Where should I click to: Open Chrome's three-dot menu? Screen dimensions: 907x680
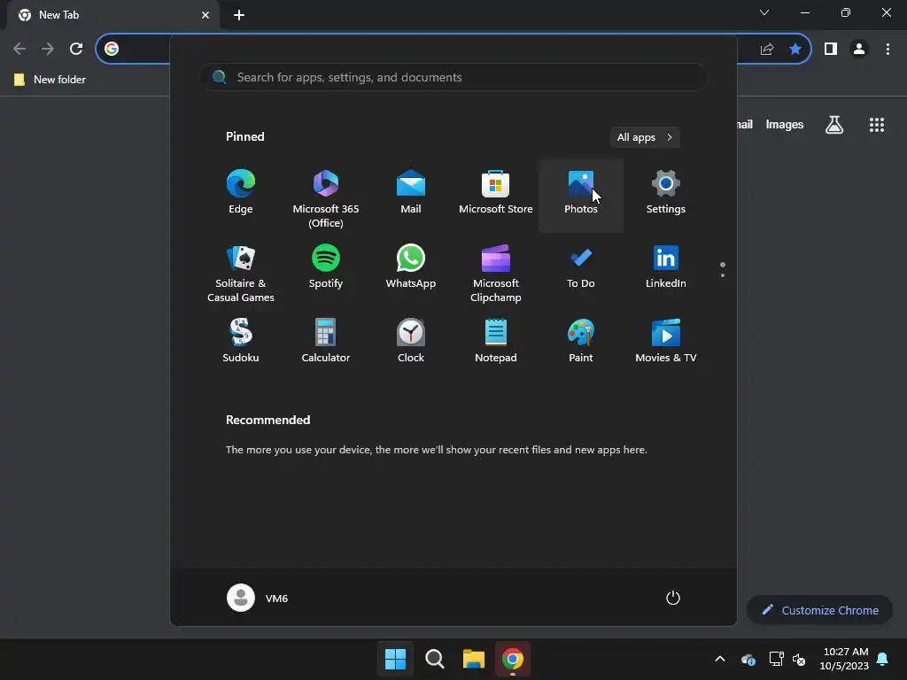click(x=888, y=49)
